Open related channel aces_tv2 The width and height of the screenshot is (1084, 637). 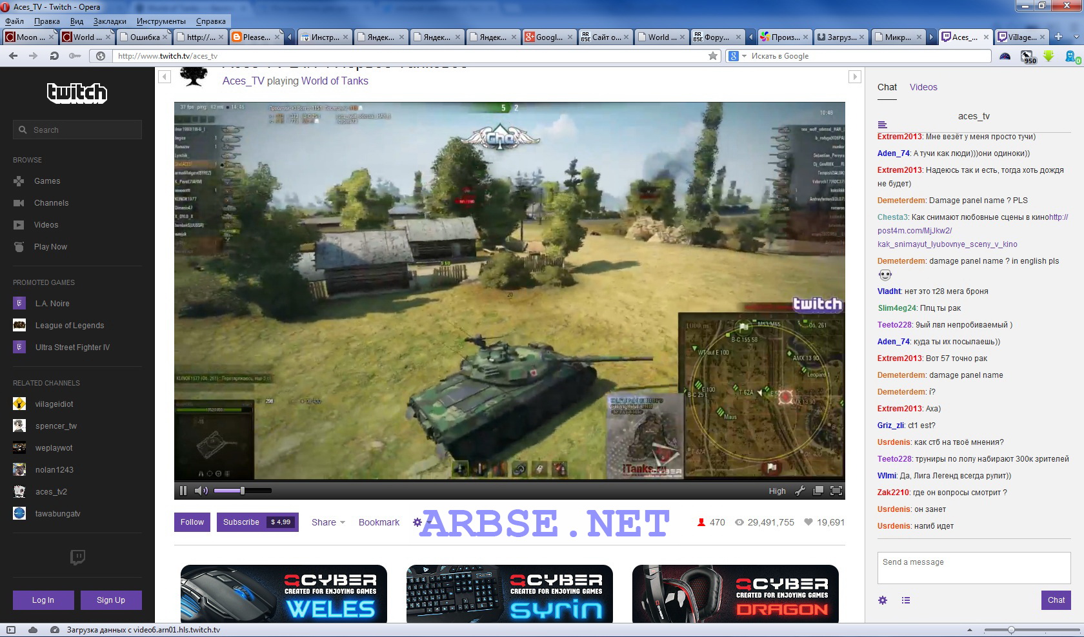point(51,492)
